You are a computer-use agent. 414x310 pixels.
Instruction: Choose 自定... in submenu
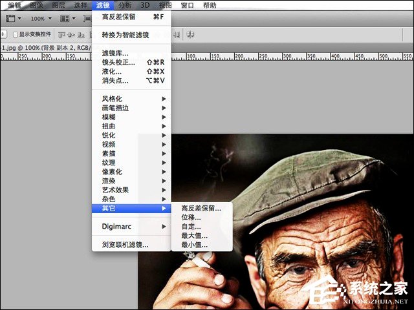pos(202,227)
